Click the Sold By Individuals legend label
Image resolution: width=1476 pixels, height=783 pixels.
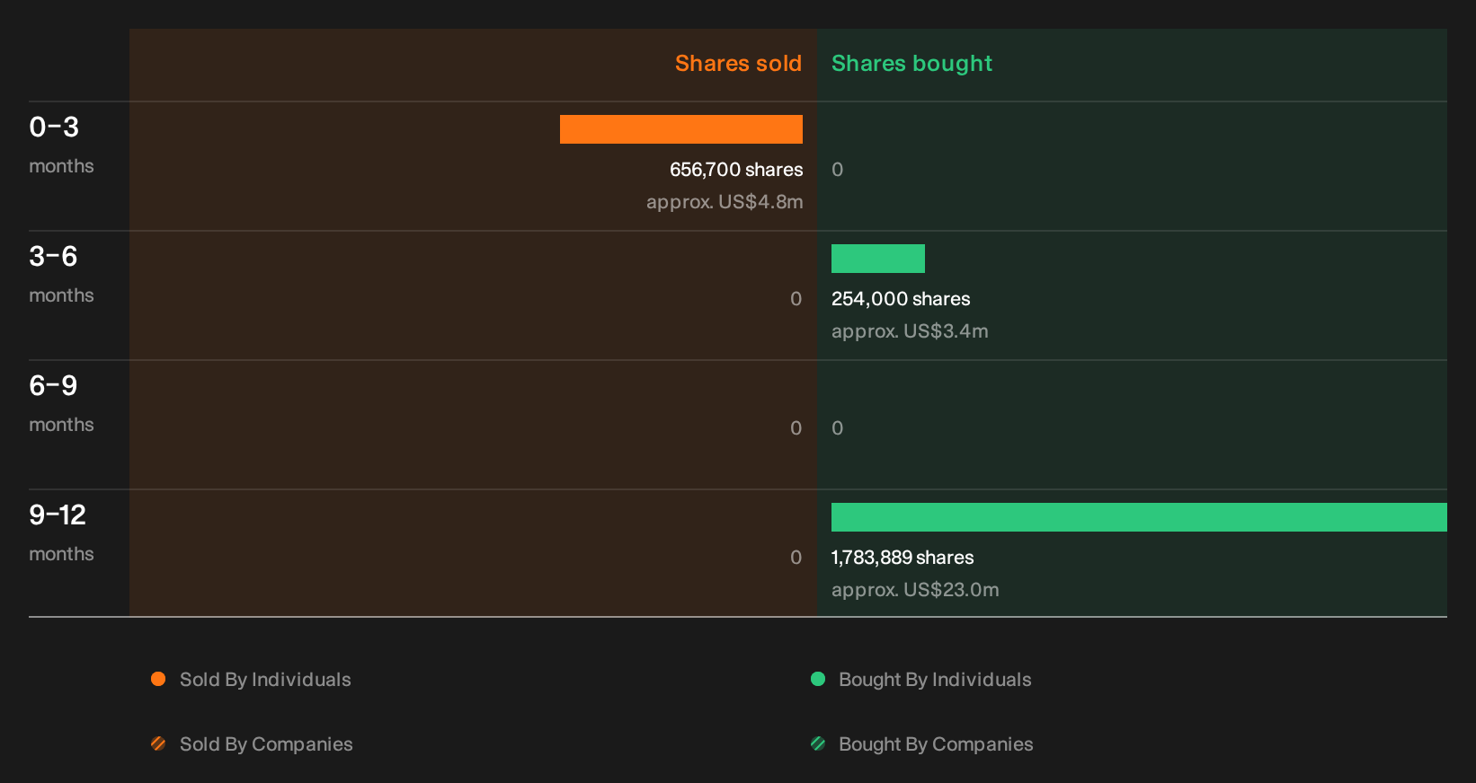click(265, 680)
